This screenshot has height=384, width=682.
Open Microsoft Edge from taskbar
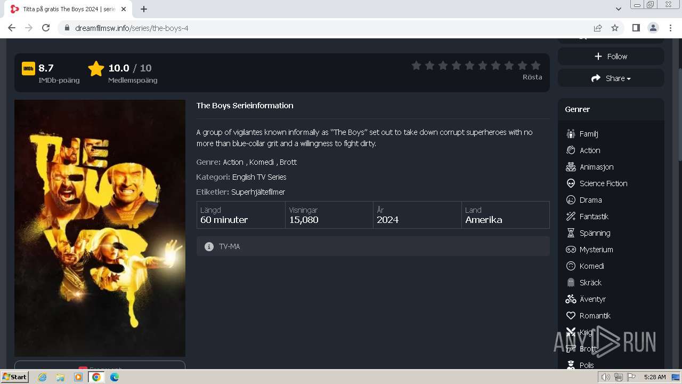click(x=115, y=377)
